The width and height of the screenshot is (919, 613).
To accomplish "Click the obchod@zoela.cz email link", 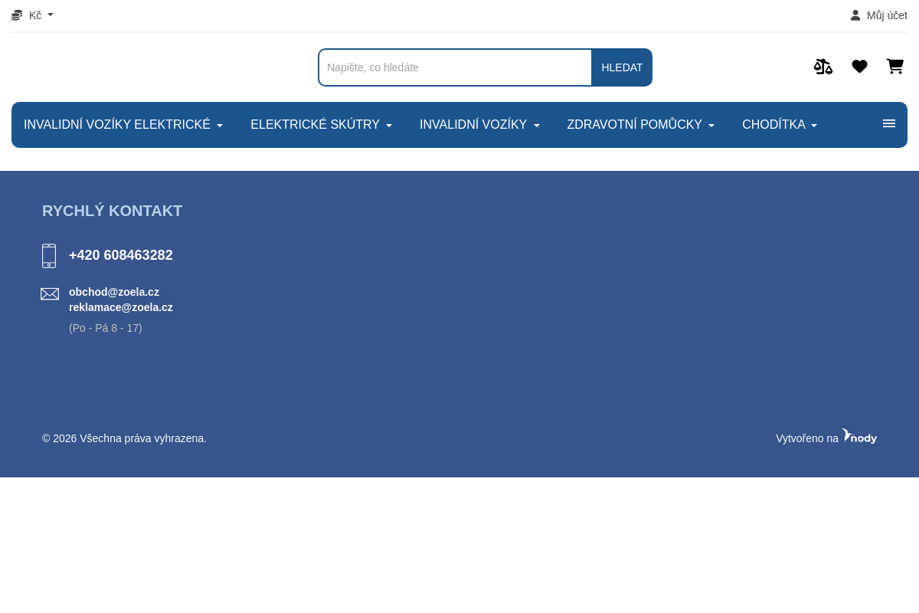I will click(x=114, y=292).
